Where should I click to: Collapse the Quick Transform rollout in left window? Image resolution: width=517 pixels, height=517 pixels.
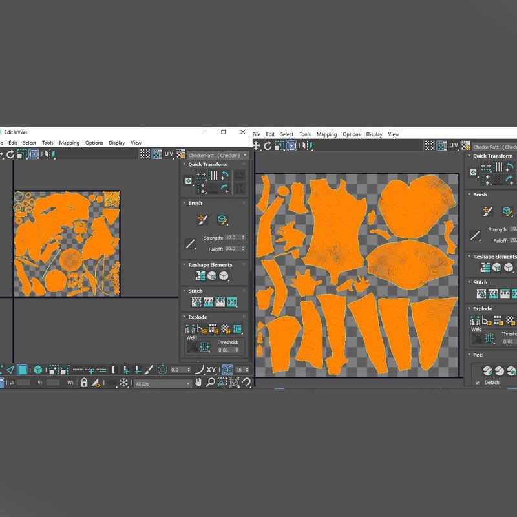coord(184,164)
